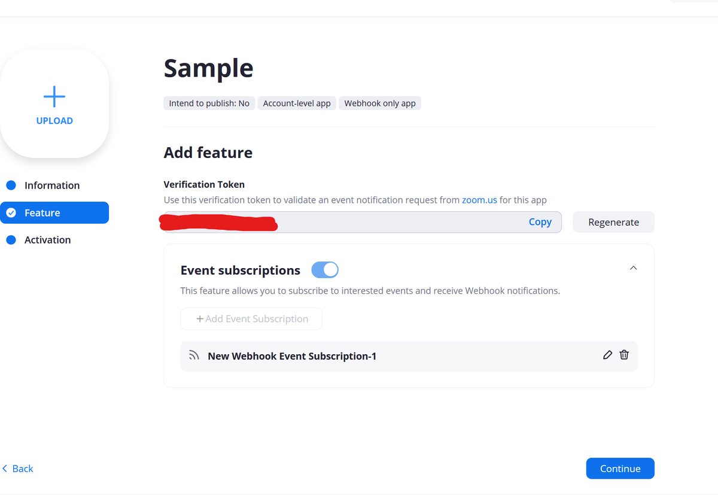Delete webhook subscription using trash icon
The width and height of the screenshot is (718, 496).
click(x=624, y=355)
